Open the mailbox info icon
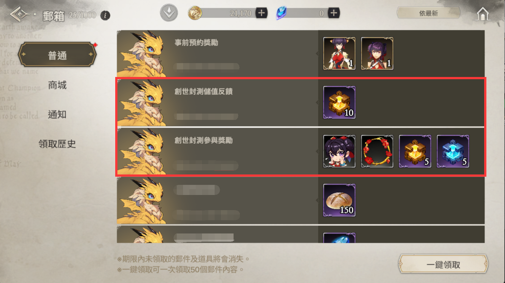The width and height of the screenshot is (505, 283). [x=105, y=15]
